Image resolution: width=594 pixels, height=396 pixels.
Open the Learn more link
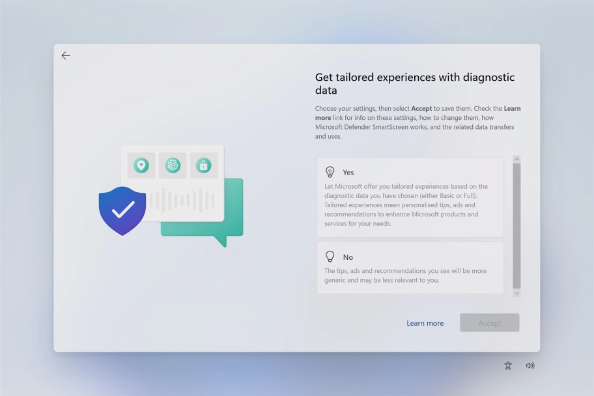(x=425, y=323)
